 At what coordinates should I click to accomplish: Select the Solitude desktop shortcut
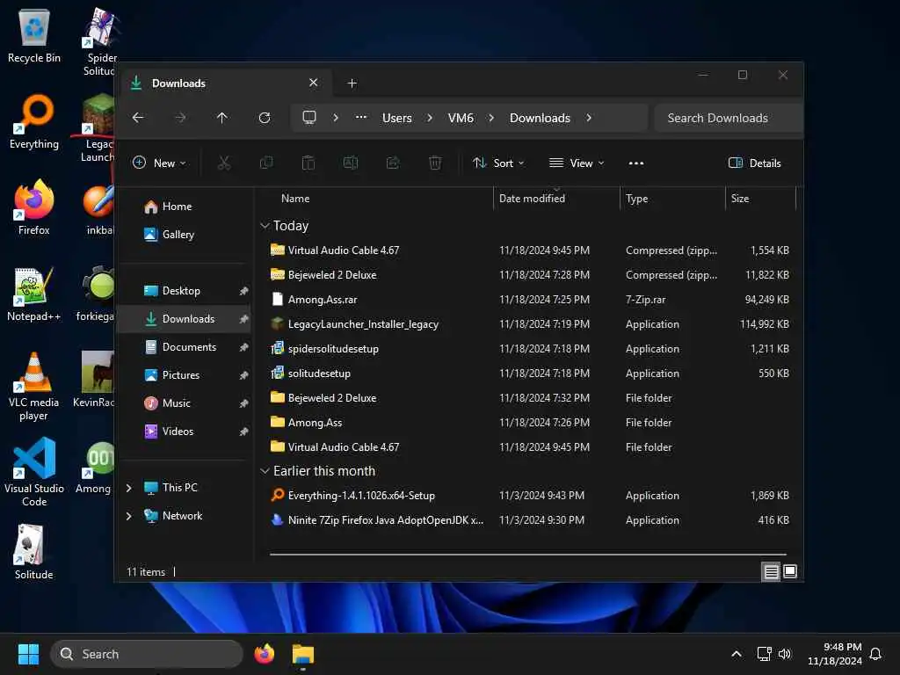(34, 552)
